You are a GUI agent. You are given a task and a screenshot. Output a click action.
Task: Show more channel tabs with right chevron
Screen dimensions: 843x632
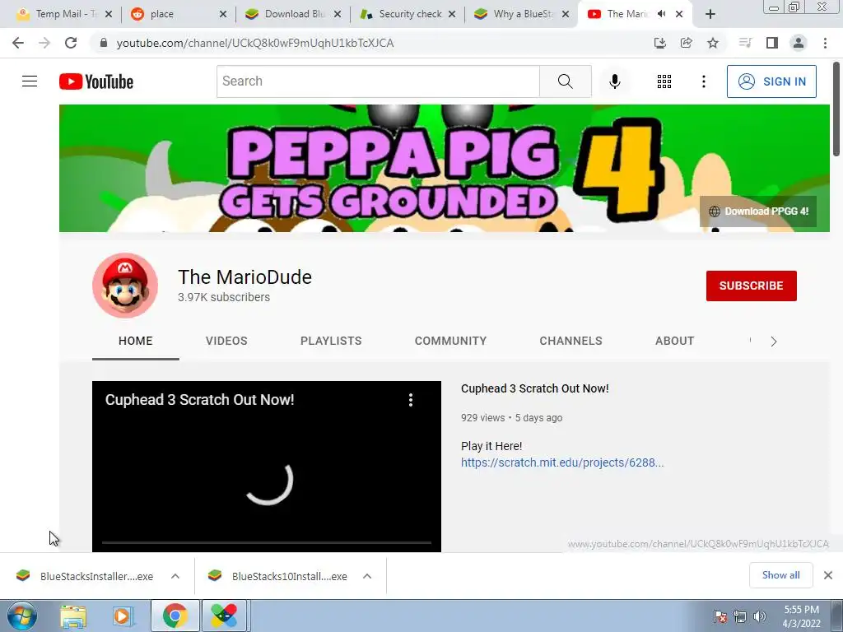774,342
